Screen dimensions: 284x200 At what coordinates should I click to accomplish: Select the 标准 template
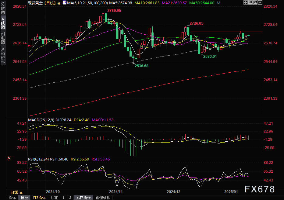coord(54,198)
